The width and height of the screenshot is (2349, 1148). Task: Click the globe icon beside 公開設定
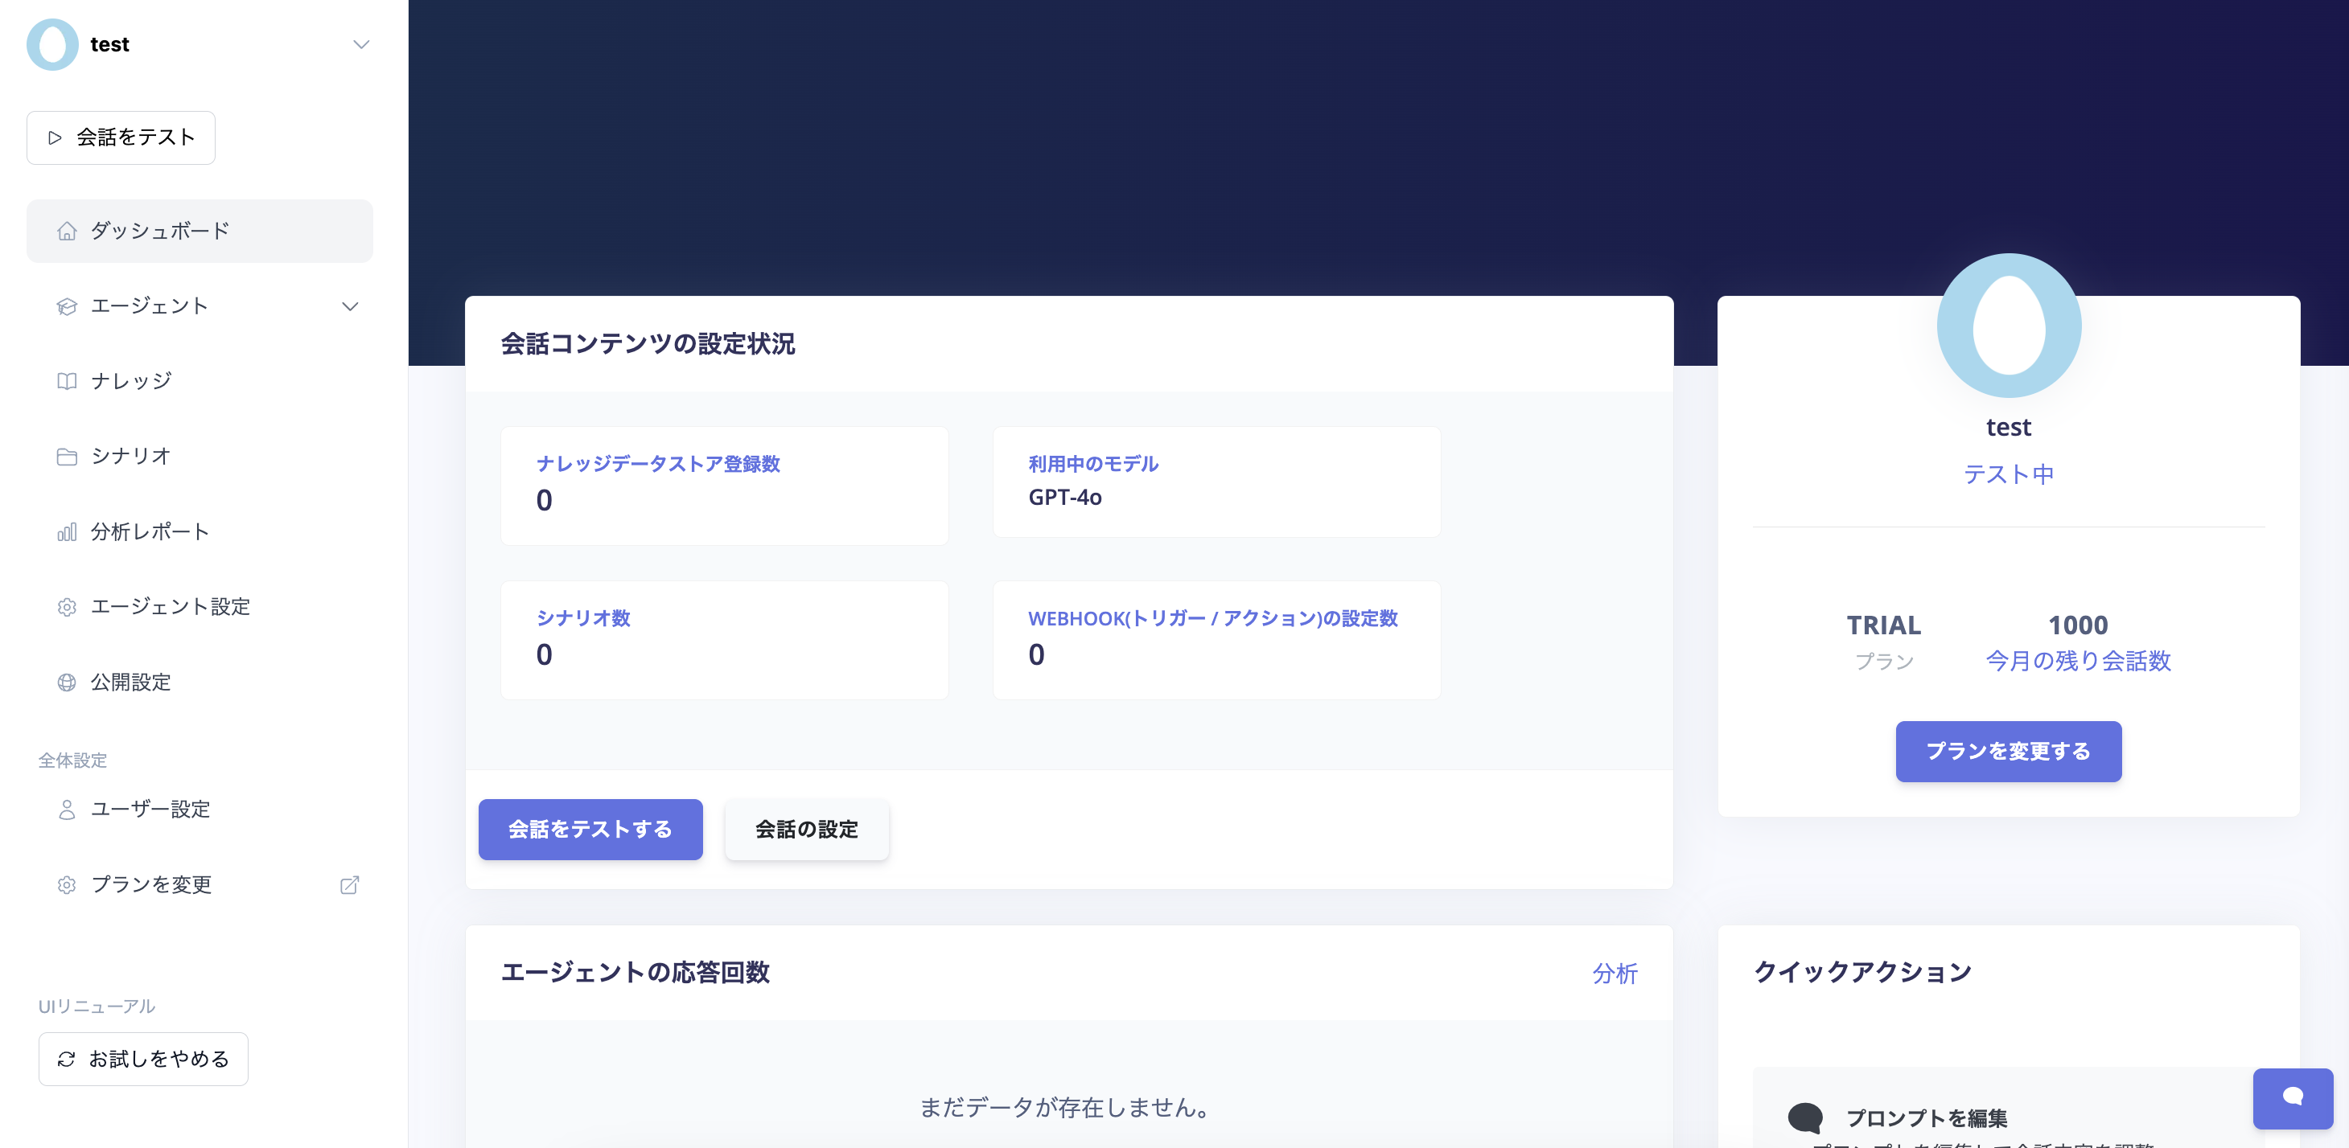coord(67,683)
